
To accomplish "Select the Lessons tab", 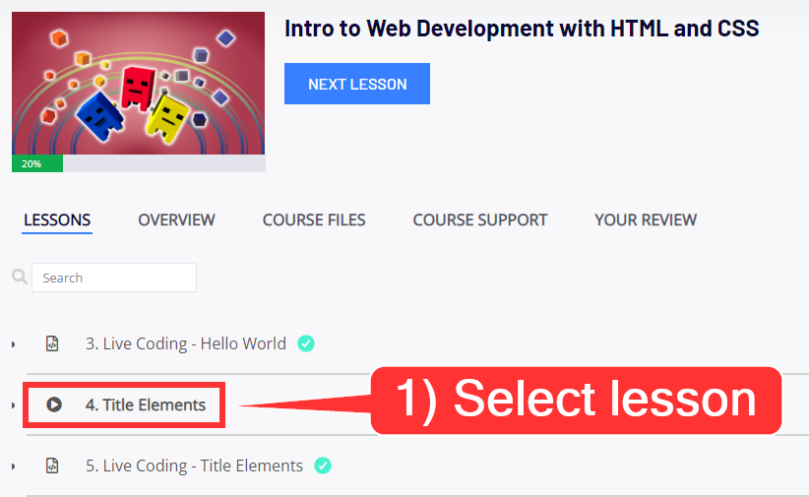I will [x=57, y=219].
